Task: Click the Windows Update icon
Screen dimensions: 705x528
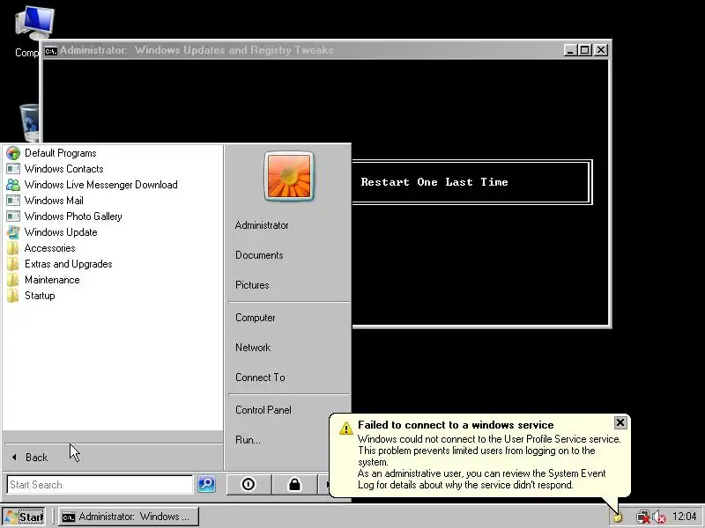Action: 13,232
